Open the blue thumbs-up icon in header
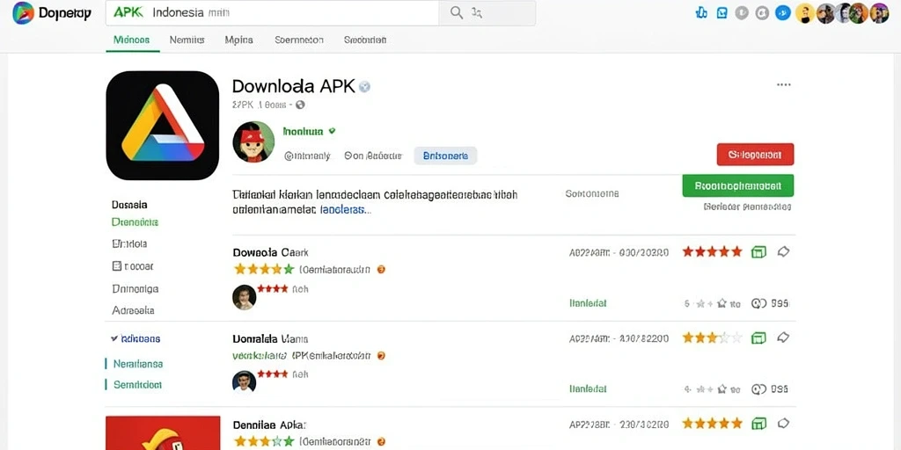The image size is (901, 450). 701,12
